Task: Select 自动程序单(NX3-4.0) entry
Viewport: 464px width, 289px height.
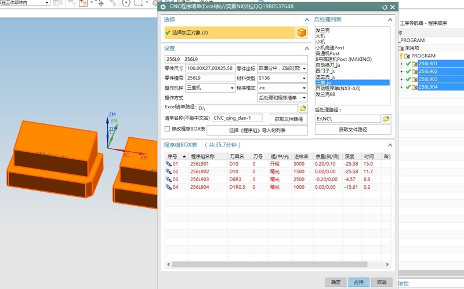Action: 338,89
